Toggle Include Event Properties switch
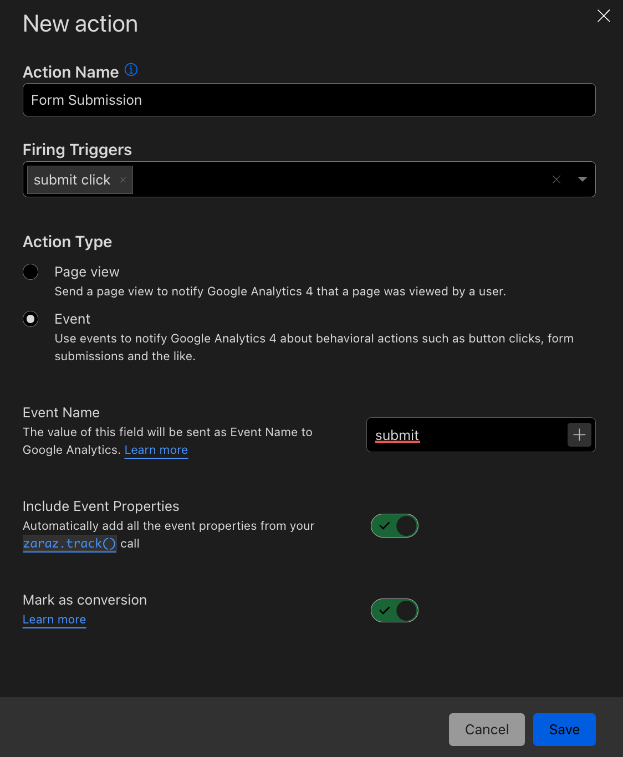The width and height of the screenshot is (623, 757). click(x=394, y=526)
